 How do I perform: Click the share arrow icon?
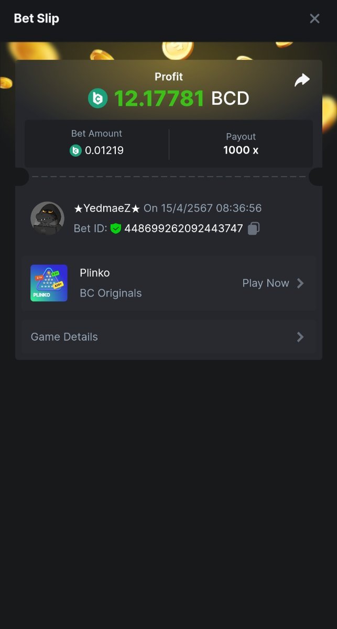coord(302,80)
